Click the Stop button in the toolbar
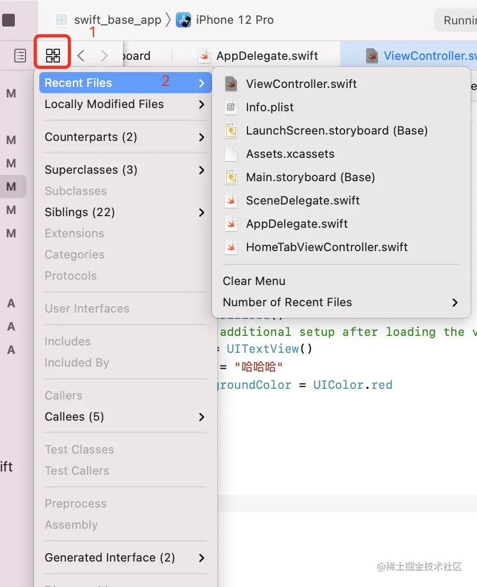Screen dimensions: 477x587 click(x=8, y=20)
